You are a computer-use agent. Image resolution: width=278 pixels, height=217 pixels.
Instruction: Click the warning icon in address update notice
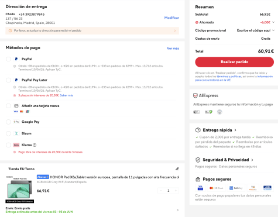10,30
